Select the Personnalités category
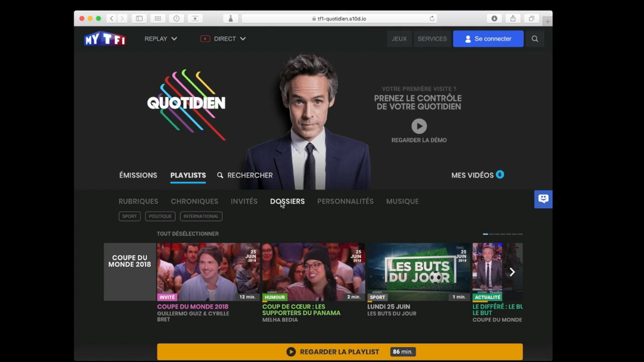The width and height of the screenshot is (644, 362). tap(345, 201)
